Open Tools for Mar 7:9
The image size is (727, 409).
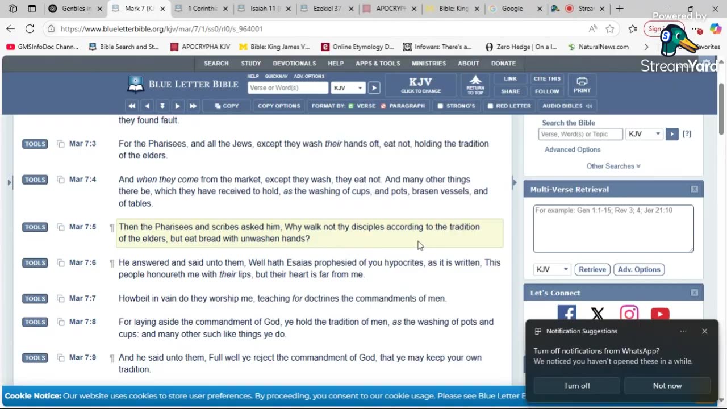35,357
